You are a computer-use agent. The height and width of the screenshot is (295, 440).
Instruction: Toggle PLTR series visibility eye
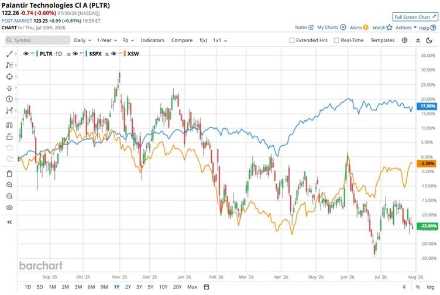(26, 53)
